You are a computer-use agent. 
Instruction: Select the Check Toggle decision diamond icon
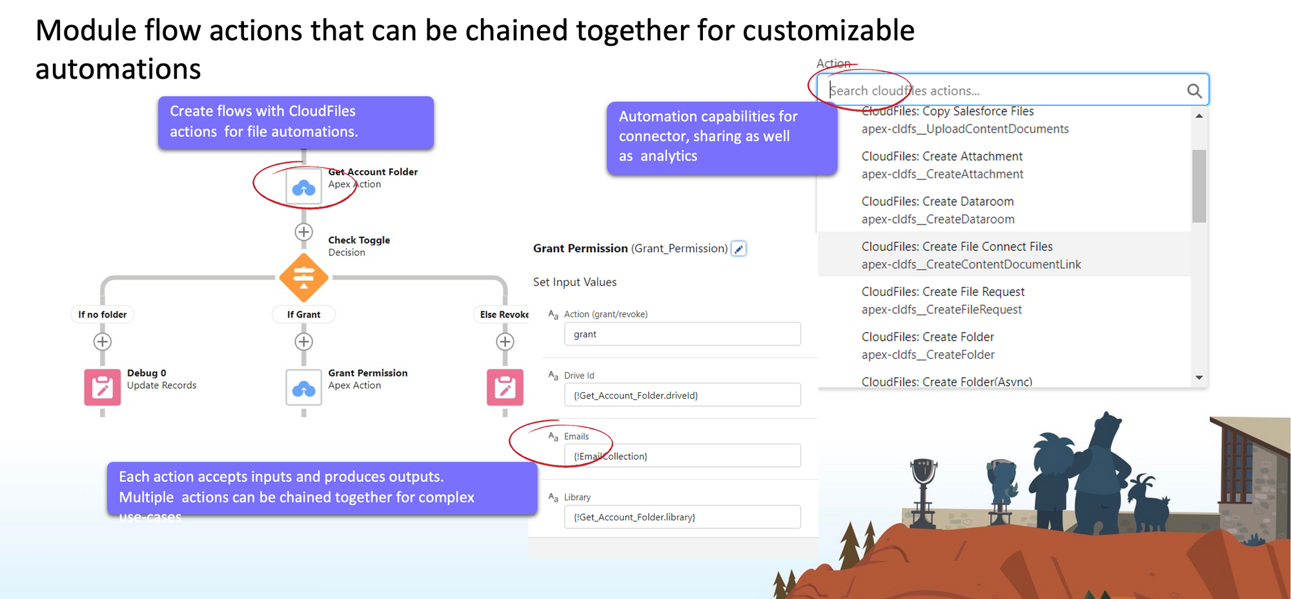[303, 278]
